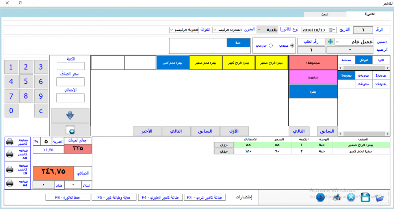This screenshot has width=394, height=209.
Task: Clear keypad with c button
Action: coord(41,110)
